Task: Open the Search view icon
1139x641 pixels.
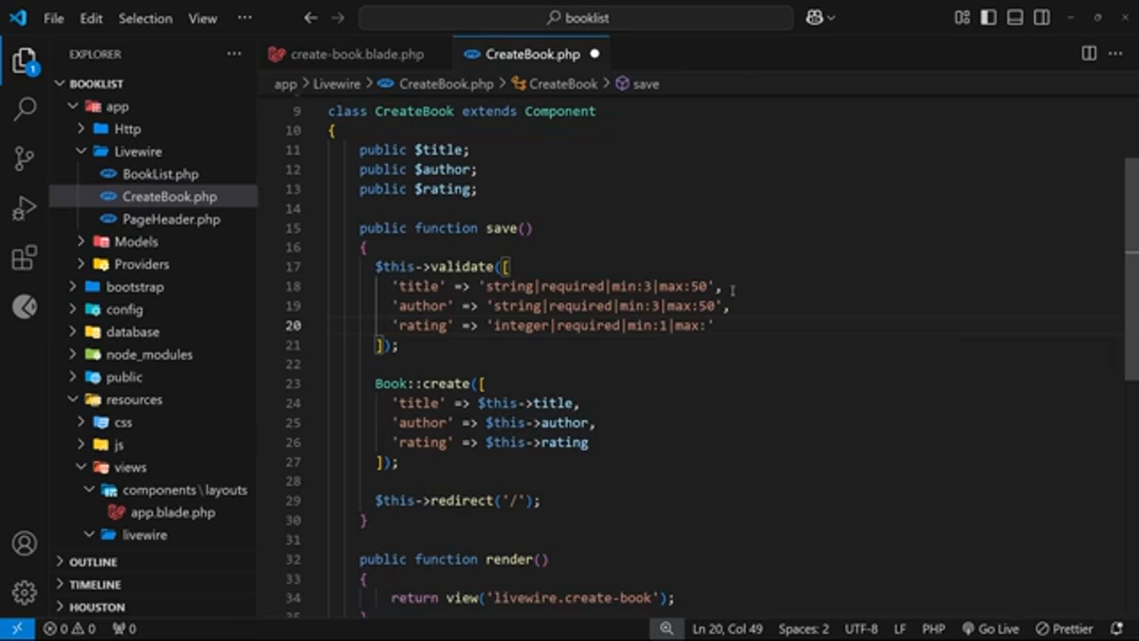Action: [25, 110]
